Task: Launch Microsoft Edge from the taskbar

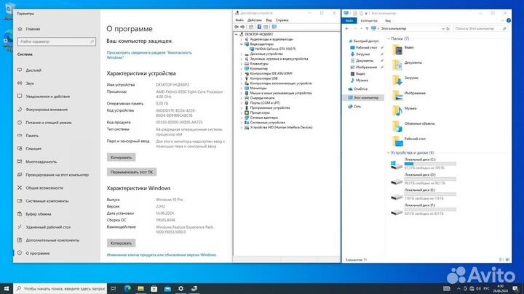Action: tap(127, 289)
